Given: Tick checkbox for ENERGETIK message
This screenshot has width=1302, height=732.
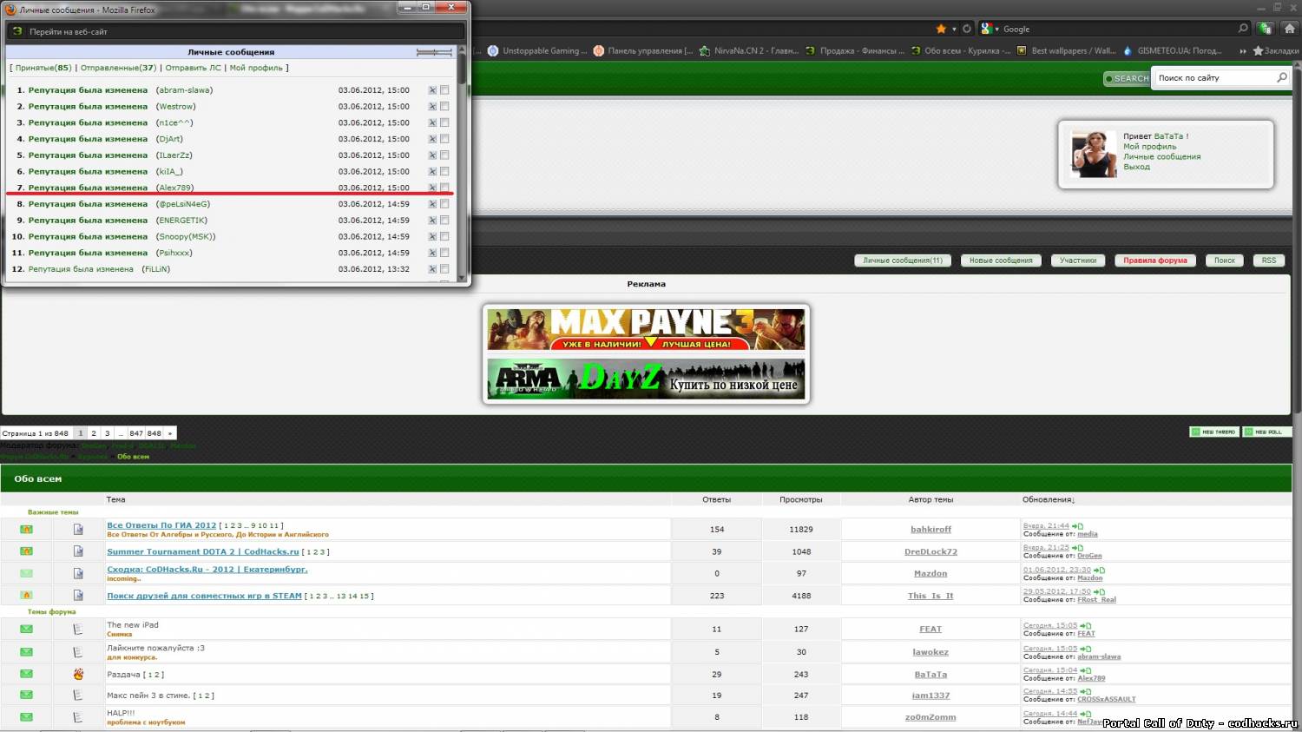Looking at the screenshot, I should point(444,221).
